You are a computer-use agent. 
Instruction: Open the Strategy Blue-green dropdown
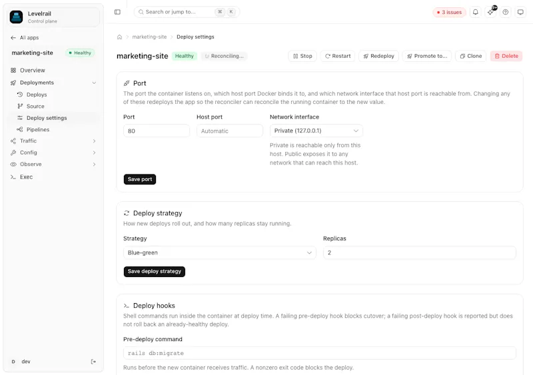[x=220, y=252]
